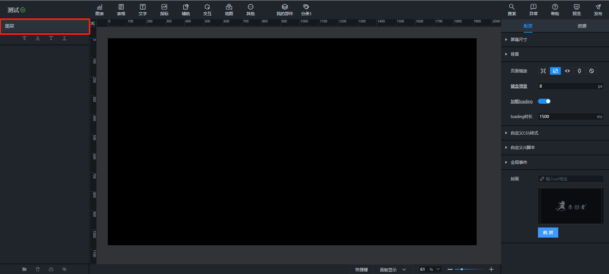The height and width of the screenshot is (274, 609).
Task: Click the canvas zoom slider handle
Action: click(x=462, y=269)
